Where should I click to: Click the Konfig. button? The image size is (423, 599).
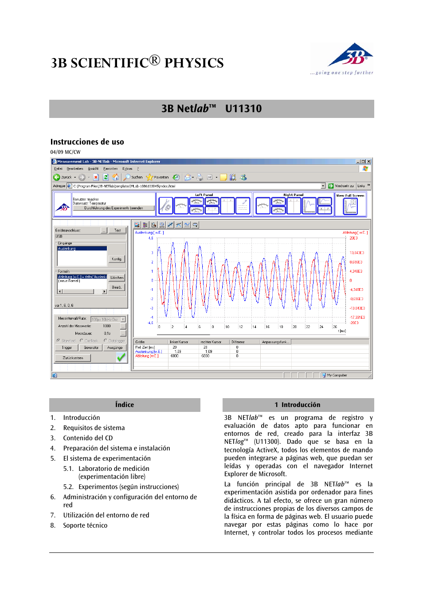click(117, 259)
